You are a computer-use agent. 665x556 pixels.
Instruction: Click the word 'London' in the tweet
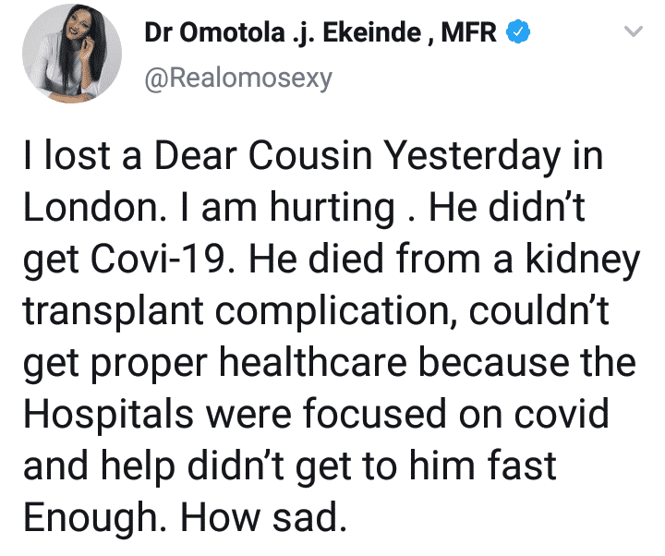91,207
